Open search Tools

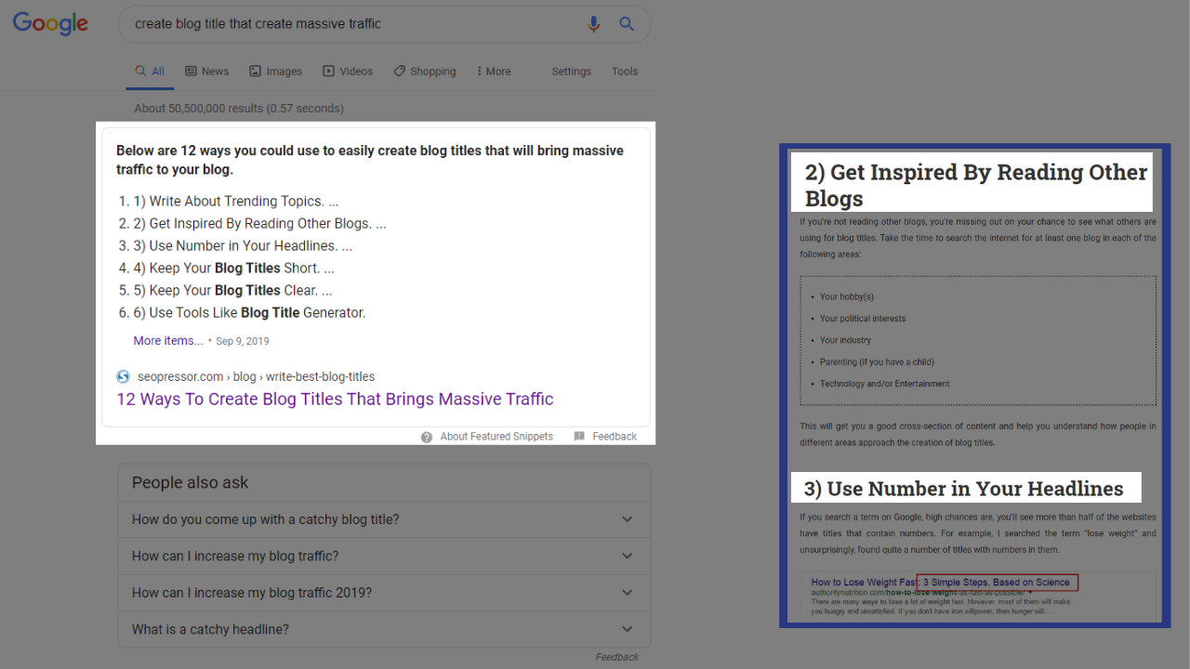click(x=625, y=71)
